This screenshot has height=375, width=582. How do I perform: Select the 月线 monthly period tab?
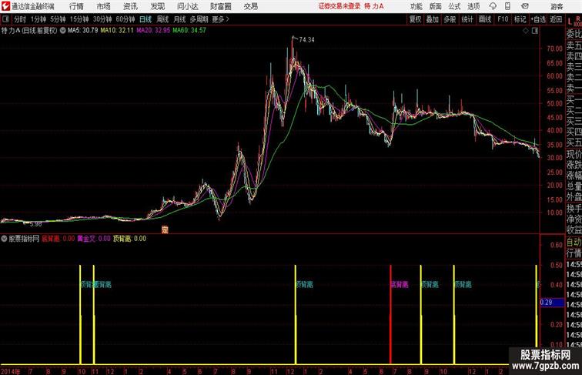[179, 19]
